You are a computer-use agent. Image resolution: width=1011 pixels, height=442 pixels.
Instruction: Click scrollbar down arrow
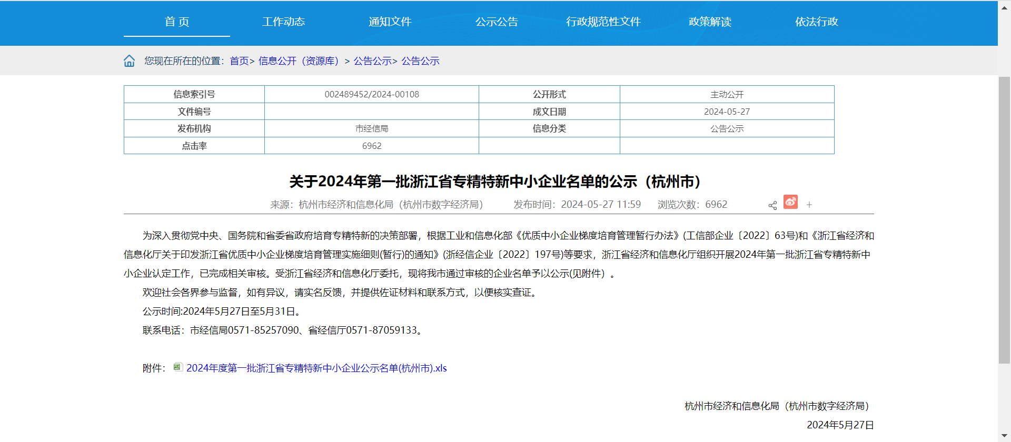click(1004, 436)
